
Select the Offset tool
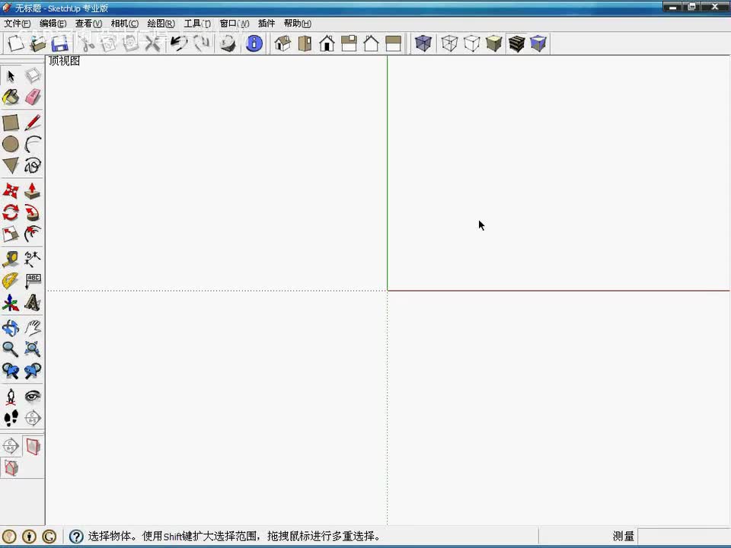33,234
